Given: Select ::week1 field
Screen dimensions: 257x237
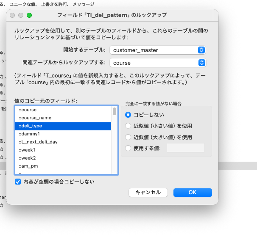Looking at the screenshot, I should (63, 150).
